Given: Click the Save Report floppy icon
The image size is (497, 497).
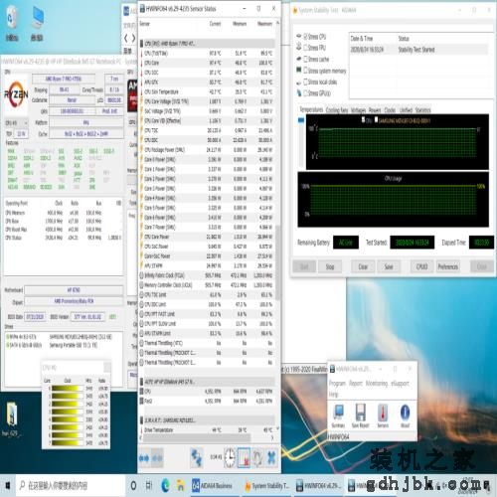Looking at the screenshot, I should coord(360,415).
